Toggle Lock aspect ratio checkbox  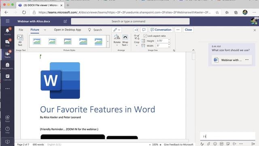point(145,36)
